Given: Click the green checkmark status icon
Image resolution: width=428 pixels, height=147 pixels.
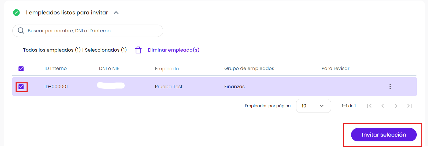Looking at the screenshot, I should coord(16,13).
